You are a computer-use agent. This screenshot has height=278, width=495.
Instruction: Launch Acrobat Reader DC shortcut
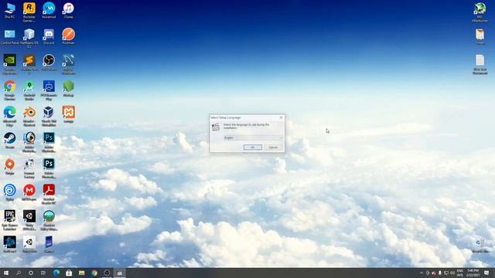tap(49, 195)
